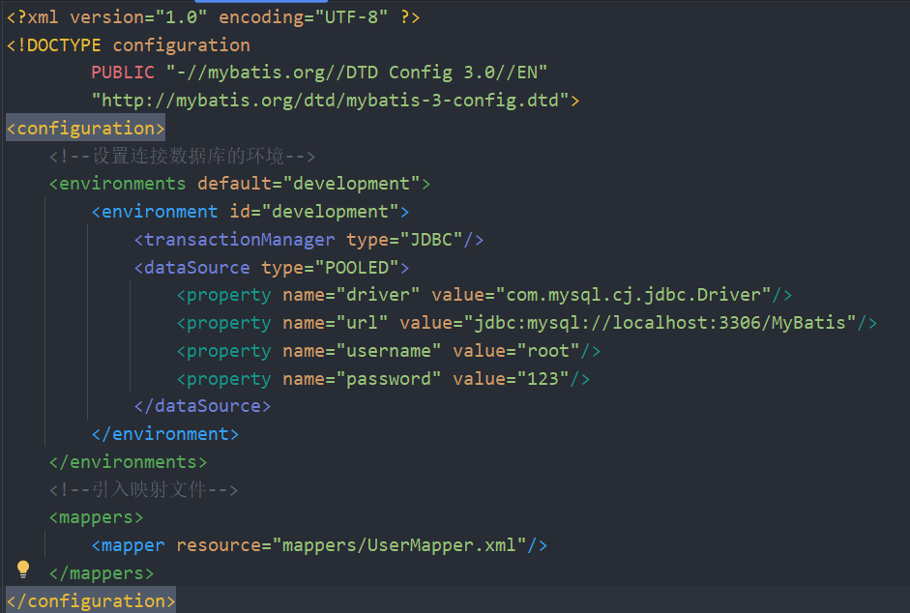This screenshot has height=613, width=910.
Task: Click the type="JDBC" attribute
Action: click(404, 239)
